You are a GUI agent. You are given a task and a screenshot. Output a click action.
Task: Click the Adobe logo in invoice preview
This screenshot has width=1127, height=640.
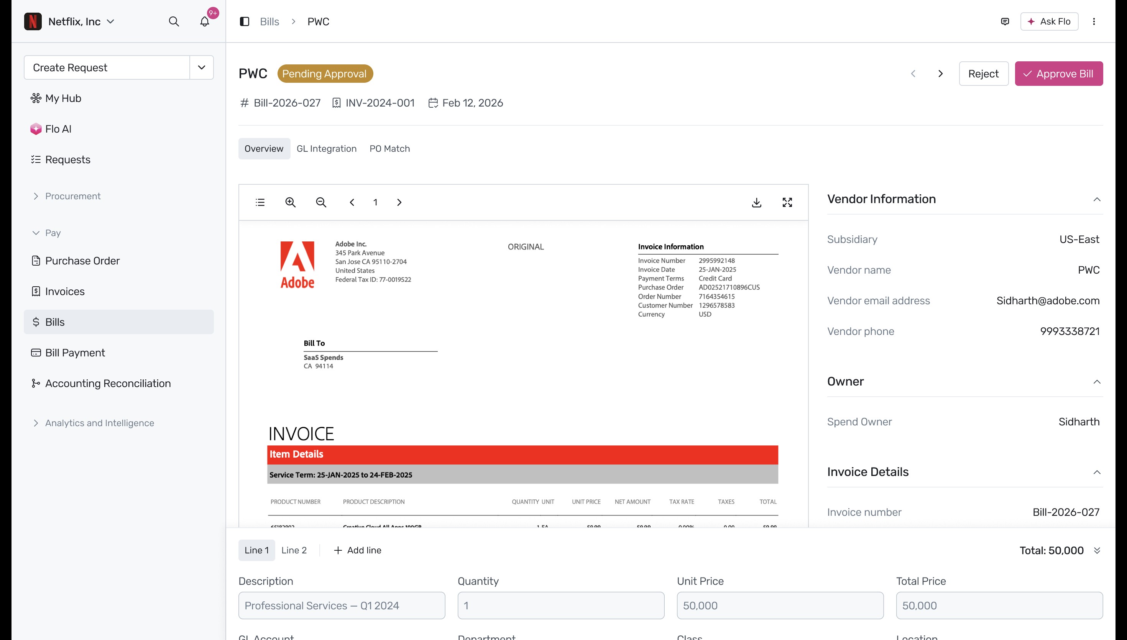click(x=297, y=264)
